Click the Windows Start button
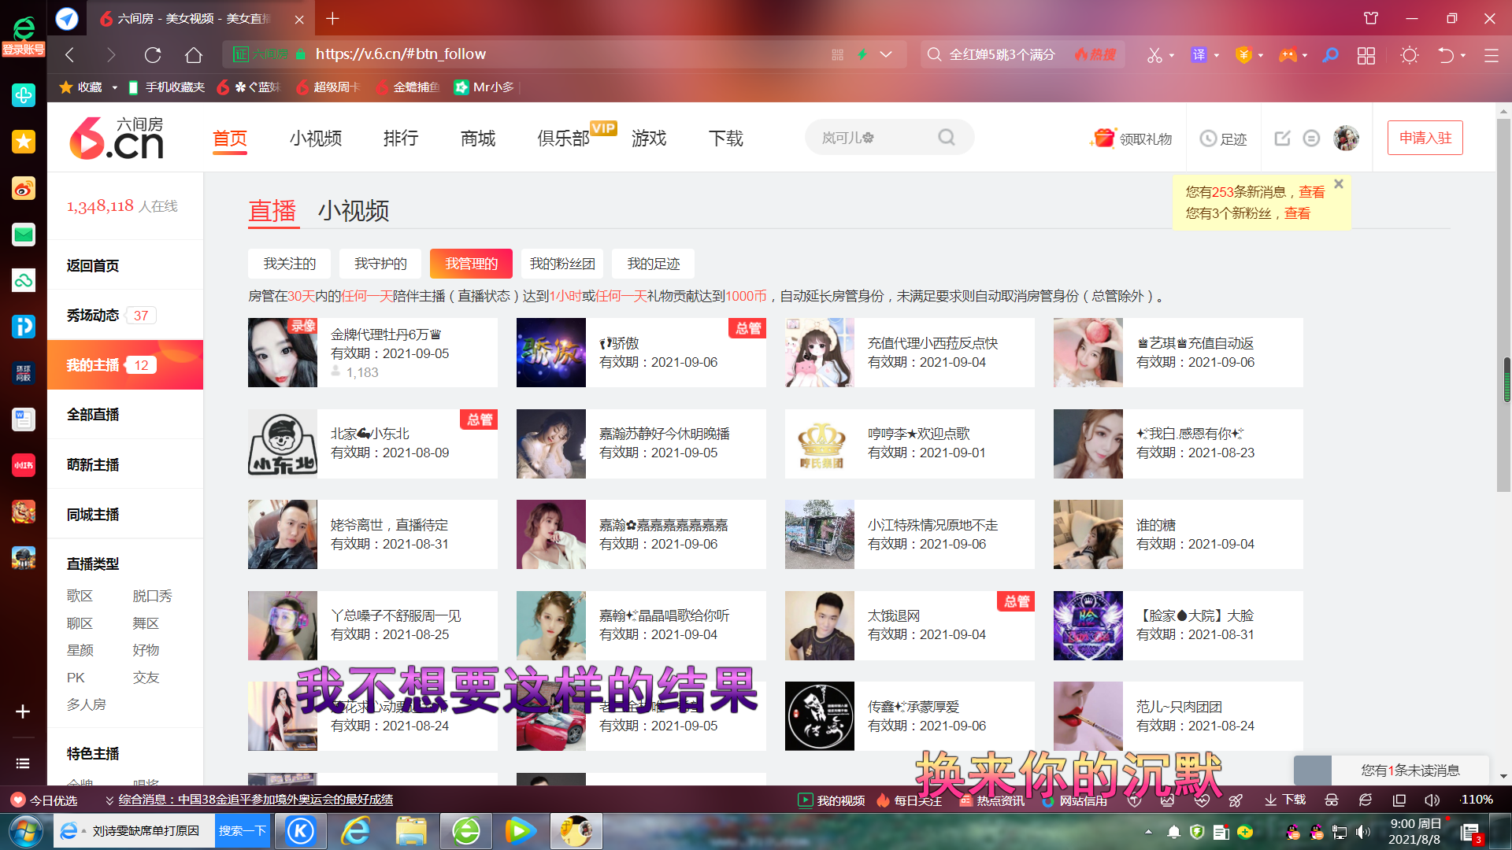The width and height of the screenshot is (1512, 850). tap(25, 831)
